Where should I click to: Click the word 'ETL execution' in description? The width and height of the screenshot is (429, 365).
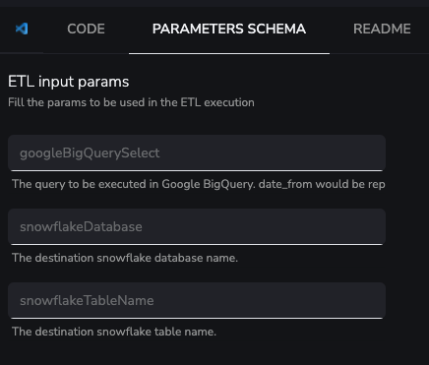217,102
